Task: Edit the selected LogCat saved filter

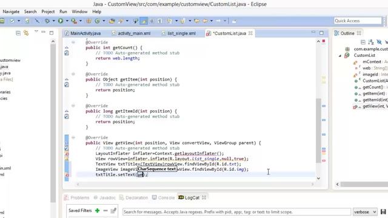Action: click(x=113, y=211)
